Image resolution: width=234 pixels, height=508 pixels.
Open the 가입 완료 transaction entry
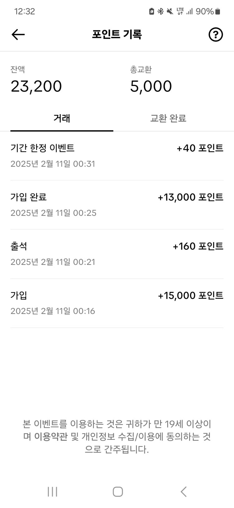pyautogui.click(x=117, y=205)
